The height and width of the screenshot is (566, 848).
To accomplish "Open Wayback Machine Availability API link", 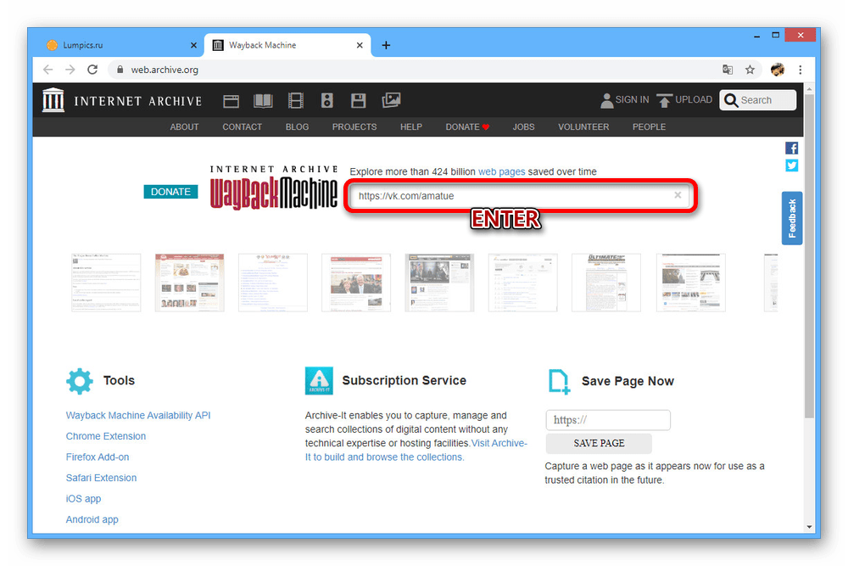I will (138, 416).
